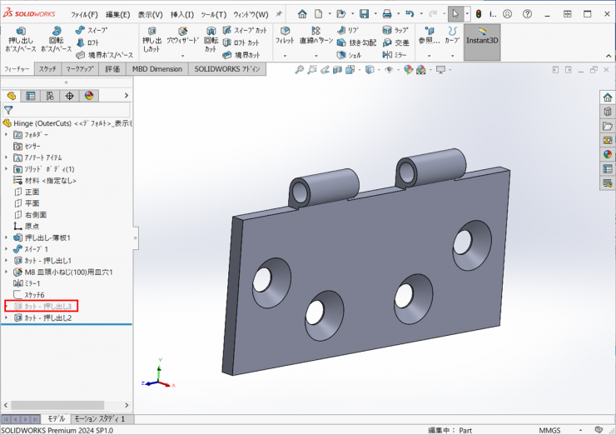
Task: Expand the M8 countersunk hole feature
Action: point(7,272)
